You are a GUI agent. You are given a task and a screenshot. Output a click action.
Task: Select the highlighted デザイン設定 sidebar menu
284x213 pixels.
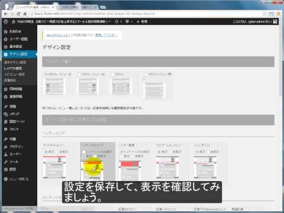coord(20,54)
